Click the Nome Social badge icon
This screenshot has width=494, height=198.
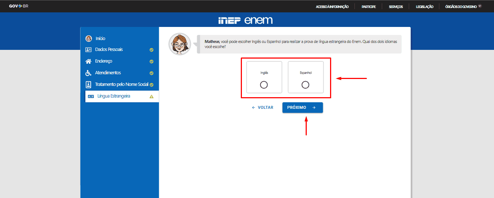(x=89, y=84)
